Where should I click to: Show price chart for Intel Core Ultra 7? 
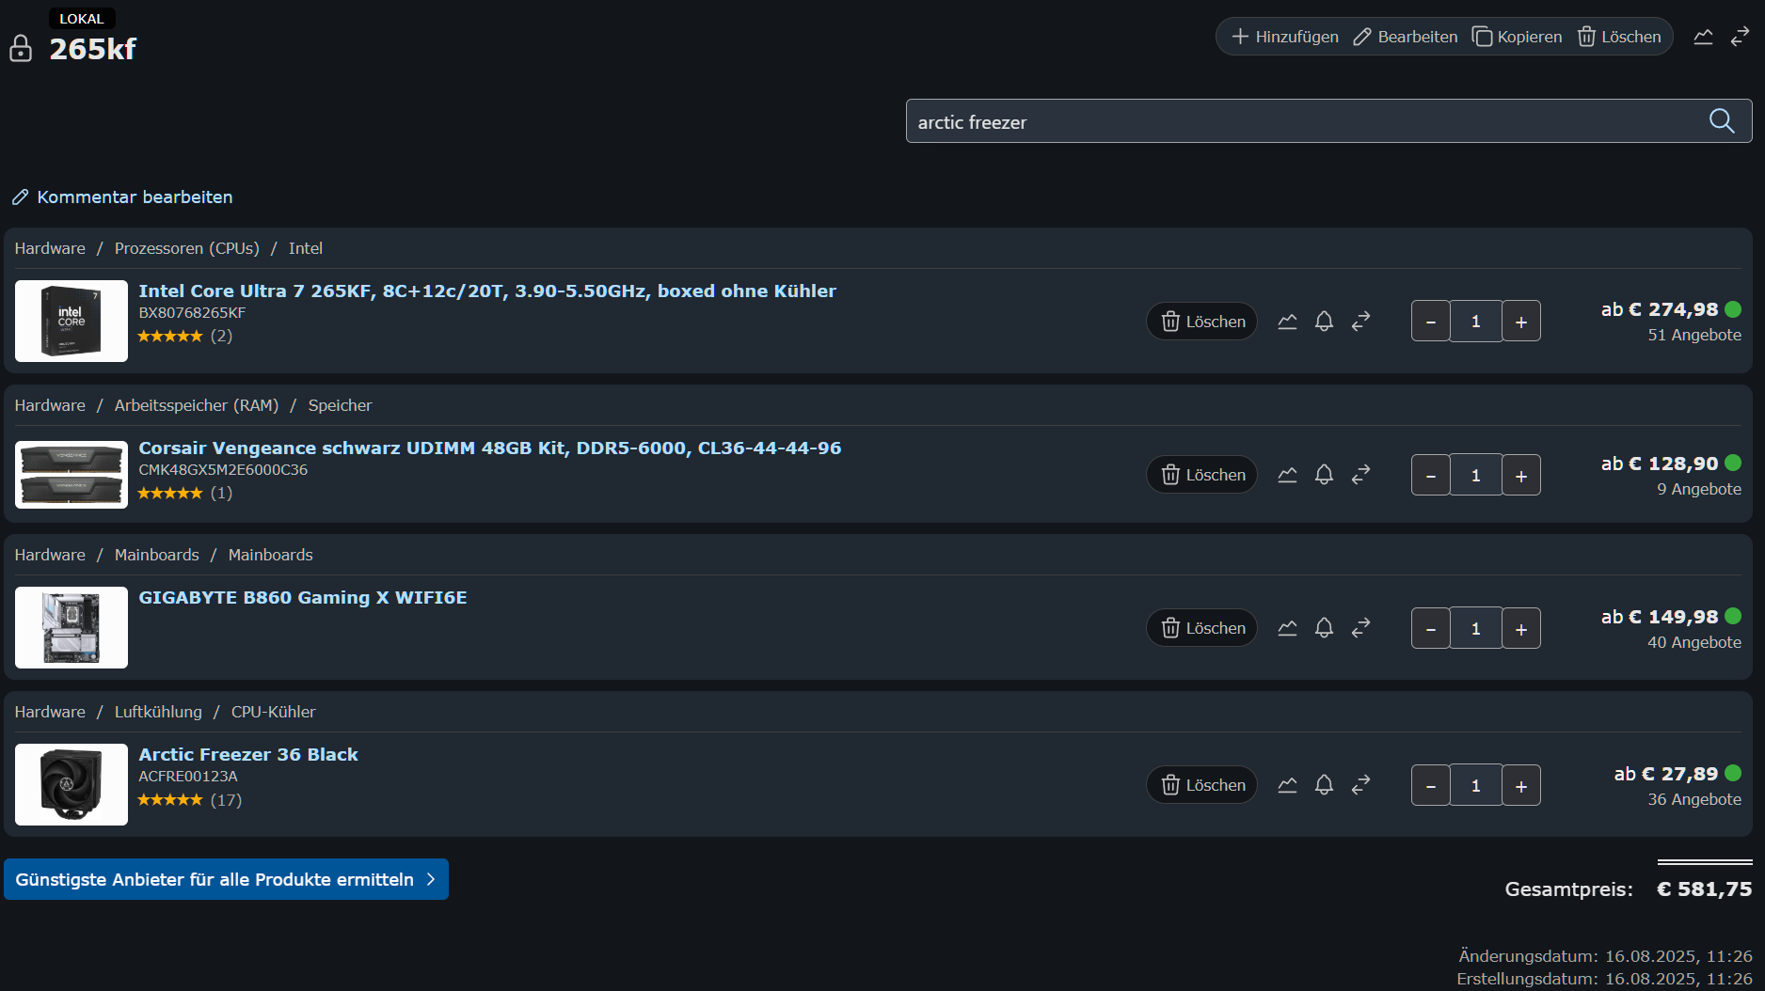1287,322
